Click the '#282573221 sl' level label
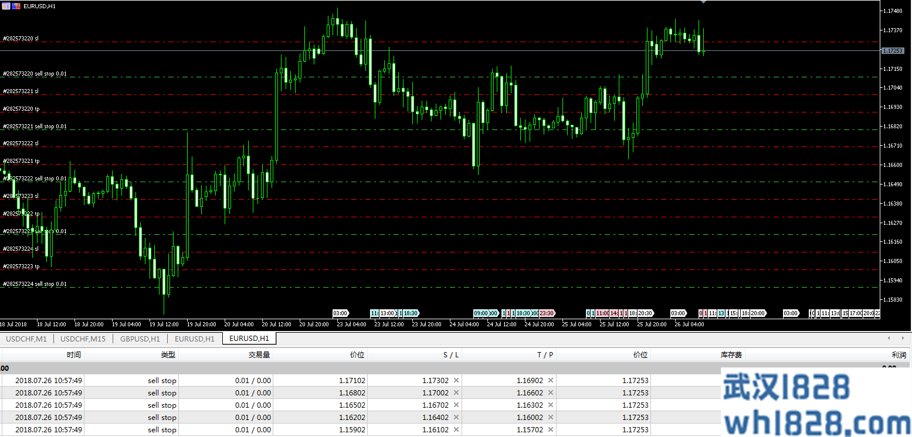Image resolution: width=912 pixels, height=437 pixels. pos(21,91)
